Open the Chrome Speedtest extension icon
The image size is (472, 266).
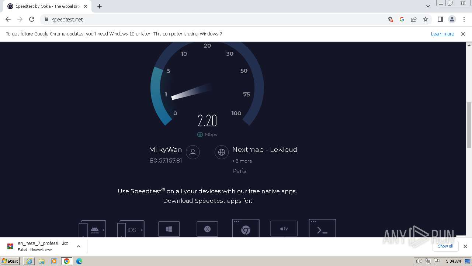(x=246, y=228)
